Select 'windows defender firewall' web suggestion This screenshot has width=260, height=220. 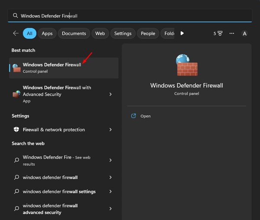click(x=64, y=177)
